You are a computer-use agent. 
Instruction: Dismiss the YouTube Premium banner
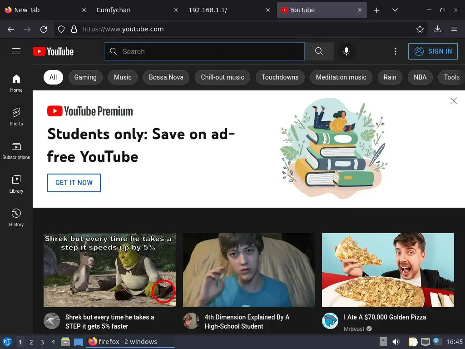click(454, 101)
